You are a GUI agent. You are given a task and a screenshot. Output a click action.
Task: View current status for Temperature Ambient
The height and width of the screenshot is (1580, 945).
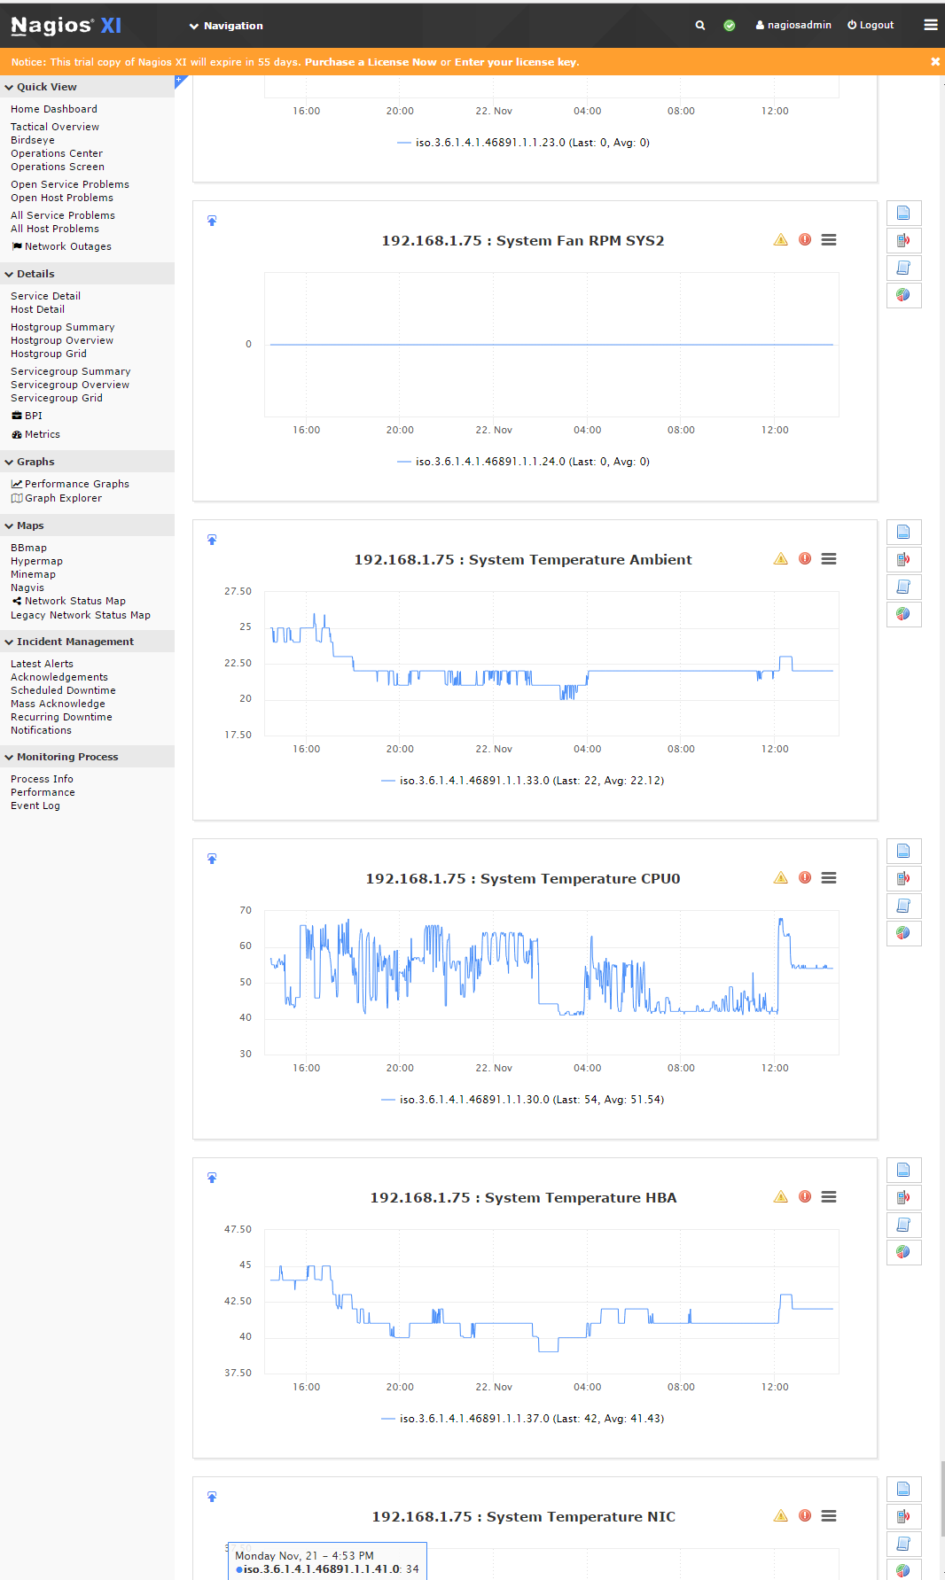[903, 532]
